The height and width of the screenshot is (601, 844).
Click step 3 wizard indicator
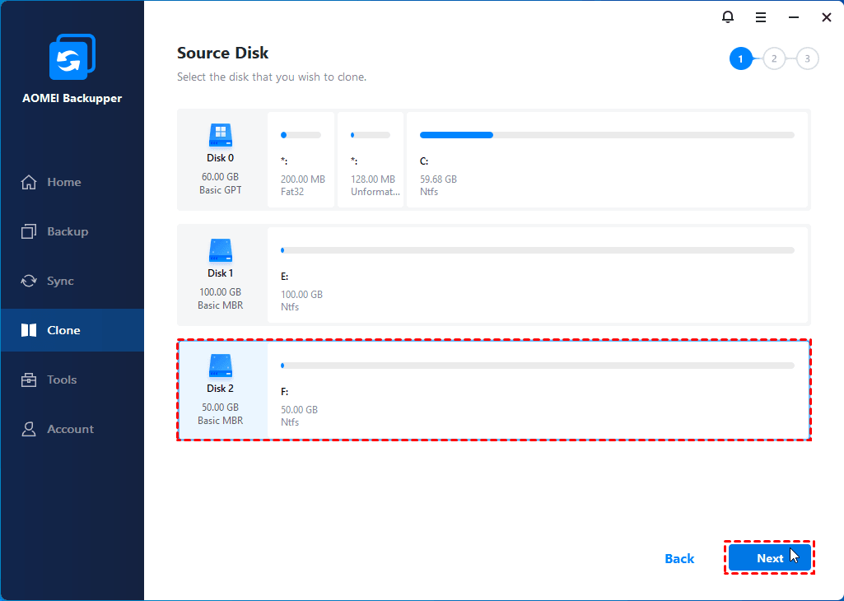[808, 58]
